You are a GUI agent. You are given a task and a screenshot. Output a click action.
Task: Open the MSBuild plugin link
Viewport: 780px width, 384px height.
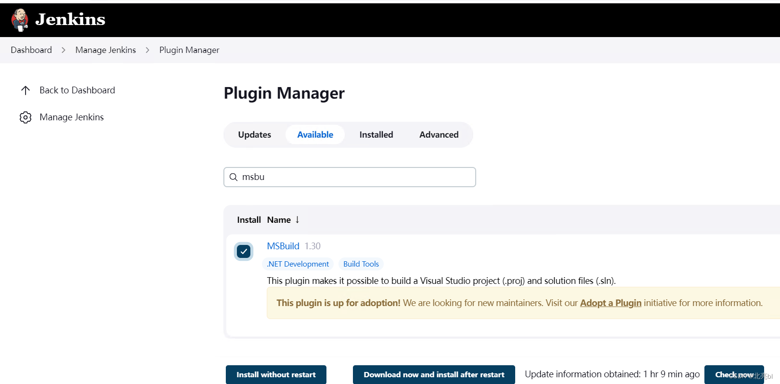(283, 246)
